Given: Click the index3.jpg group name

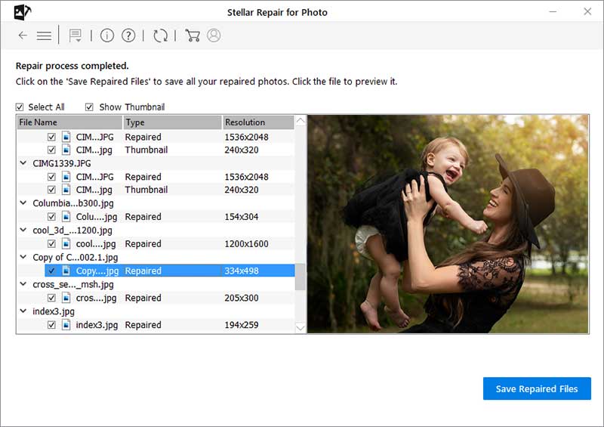Looking at the screenshot, I should (x=54, y=311).
